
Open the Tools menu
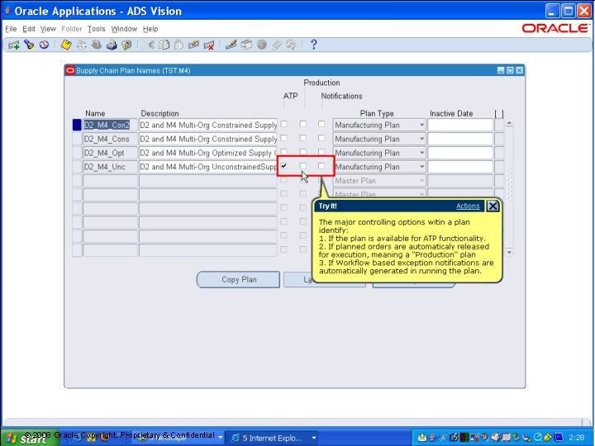click(96, 29)
